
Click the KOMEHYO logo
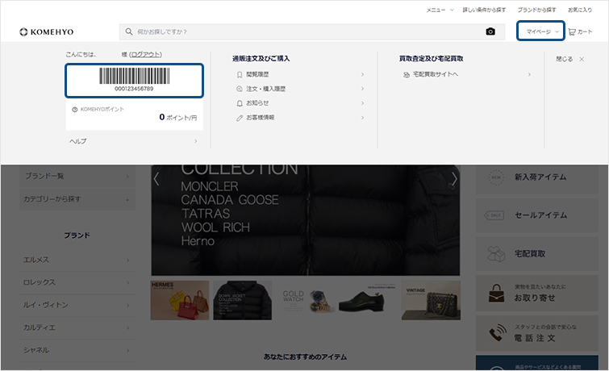coord(47,31)
